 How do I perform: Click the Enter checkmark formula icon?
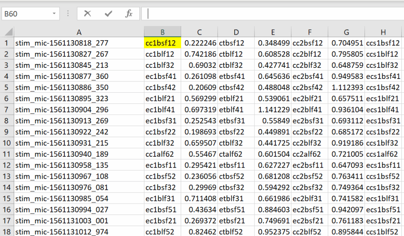(108, 14)
